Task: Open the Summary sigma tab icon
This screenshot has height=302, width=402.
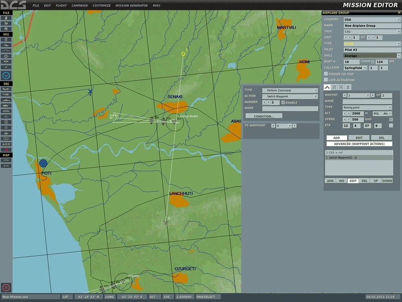Action: [348, 87]
